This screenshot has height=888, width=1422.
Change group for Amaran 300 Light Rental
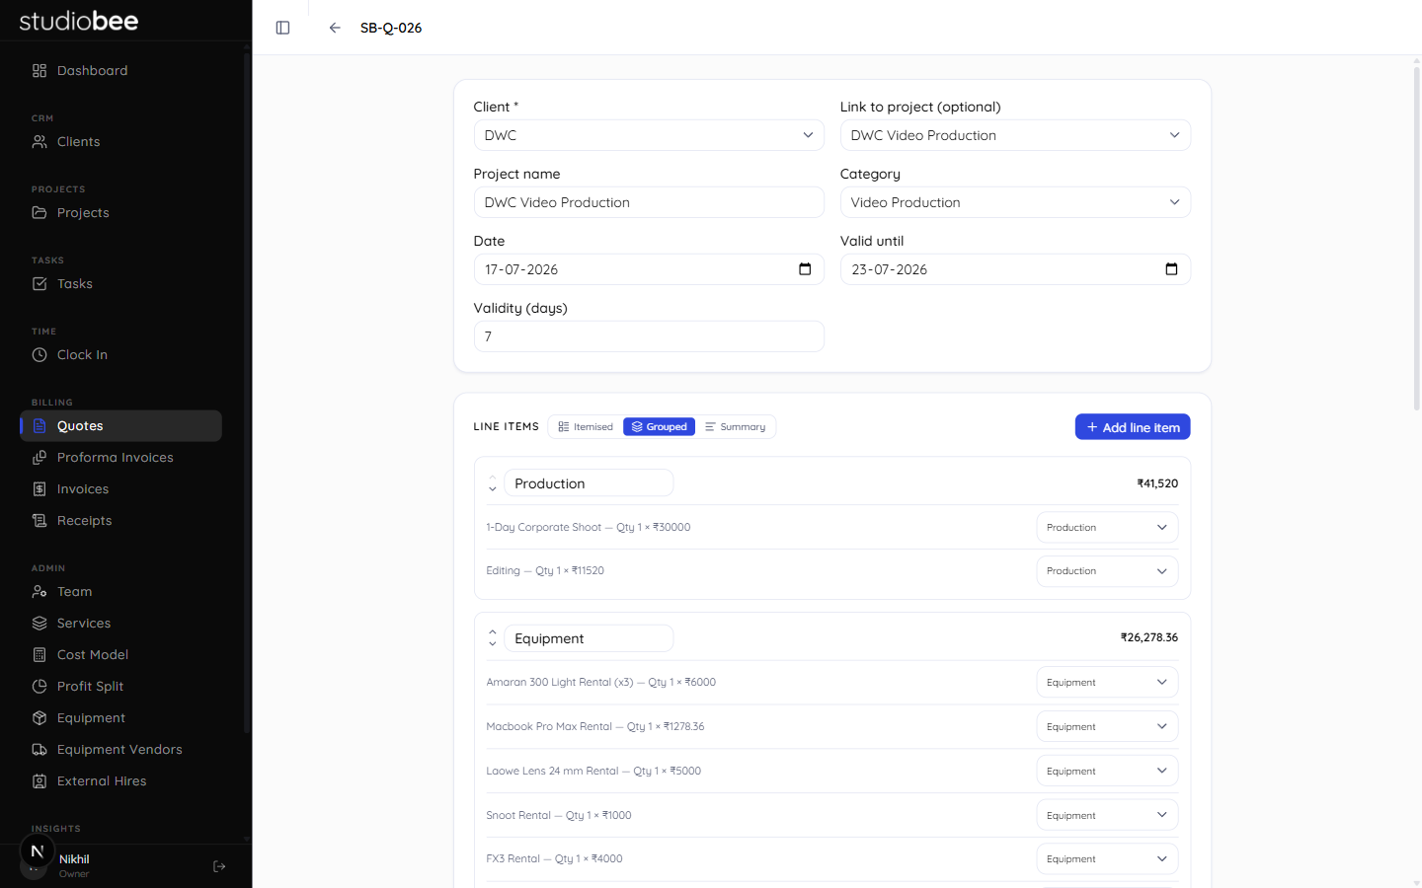[x=1107, y=683]
